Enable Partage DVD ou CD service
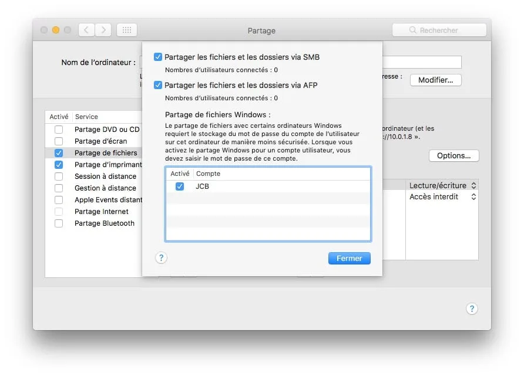 pos(59,130)
